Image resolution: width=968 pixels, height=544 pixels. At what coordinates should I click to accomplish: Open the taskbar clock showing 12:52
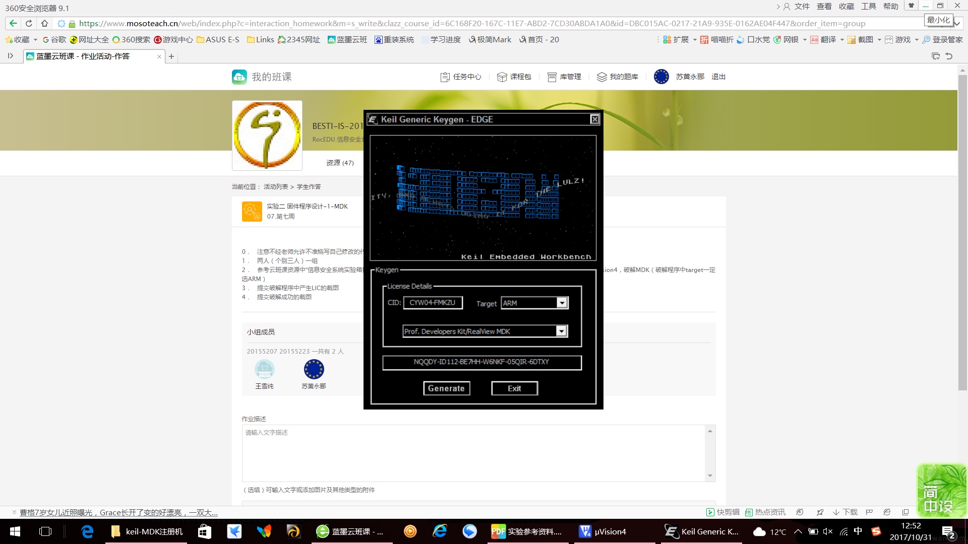910,531
